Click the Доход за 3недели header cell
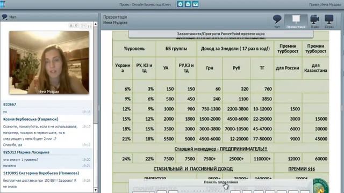This screenshot has height=193, width=344. click(x=235, y=49)
